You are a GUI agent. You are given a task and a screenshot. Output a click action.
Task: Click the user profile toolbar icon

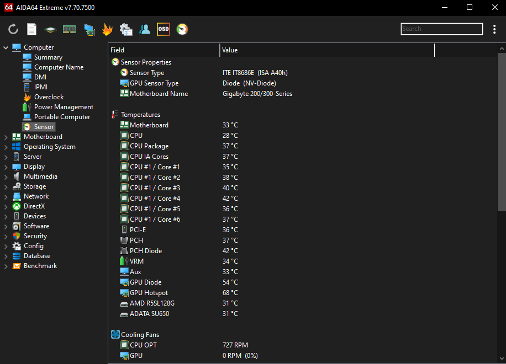click(x=145, y=29)
